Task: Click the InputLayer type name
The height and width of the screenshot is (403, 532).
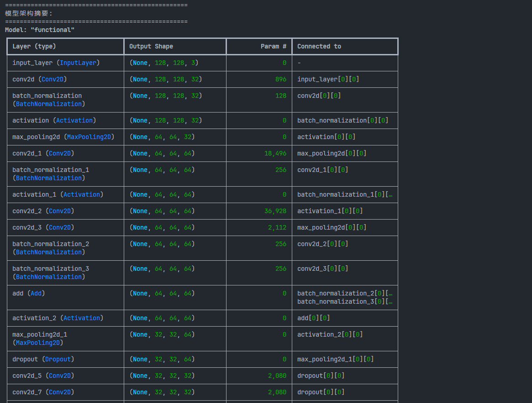Action: point(78,63)
